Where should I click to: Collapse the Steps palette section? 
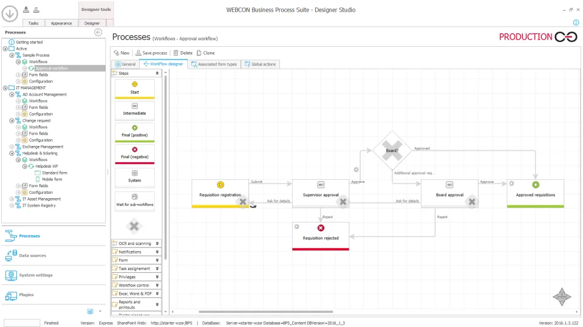pos(157,74)
